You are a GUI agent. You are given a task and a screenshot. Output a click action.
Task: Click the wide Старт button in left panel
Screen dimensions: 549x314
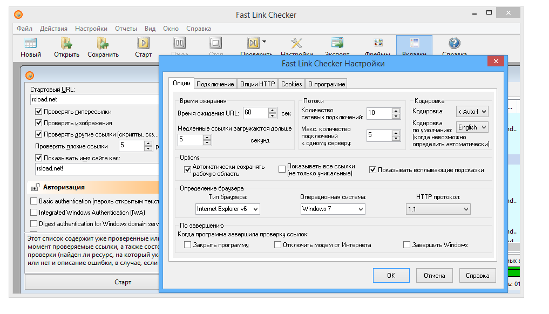(92, 282)
